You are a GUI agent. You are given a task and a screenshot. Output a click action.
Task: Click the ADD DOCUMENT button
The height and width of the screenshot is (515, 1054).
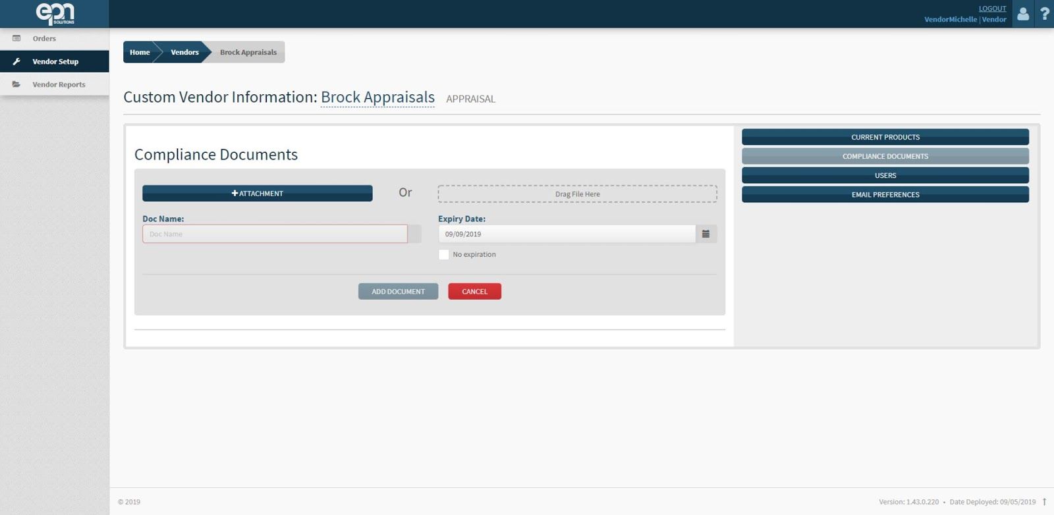point(398,291)
